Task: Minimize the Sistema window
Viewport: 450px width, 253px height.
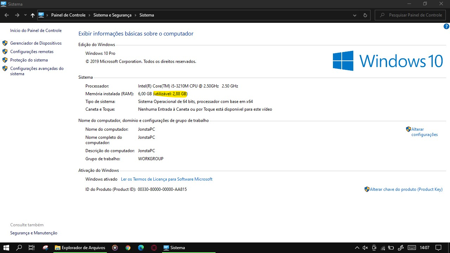Action: click(409, 4)
